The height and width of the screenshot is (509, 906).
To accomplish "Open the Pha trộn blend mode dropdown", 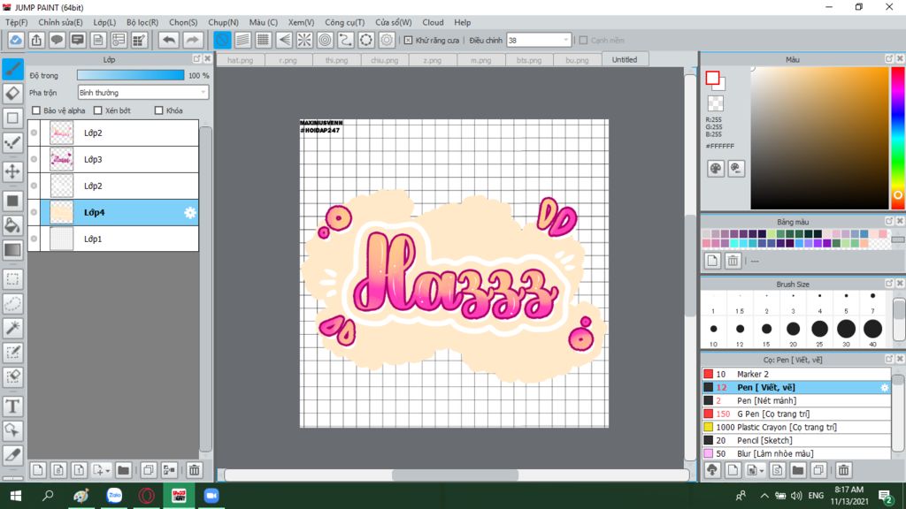I will (142, 92).
